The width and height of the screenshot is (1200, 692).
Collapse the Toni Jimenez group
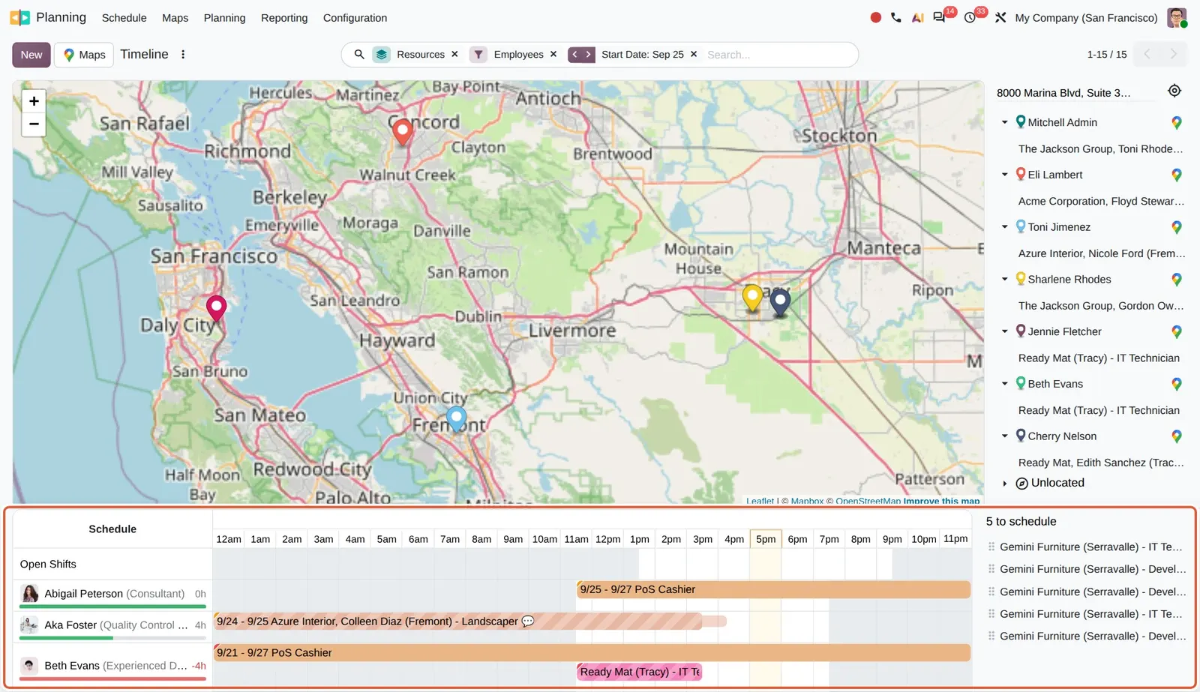1005,227
